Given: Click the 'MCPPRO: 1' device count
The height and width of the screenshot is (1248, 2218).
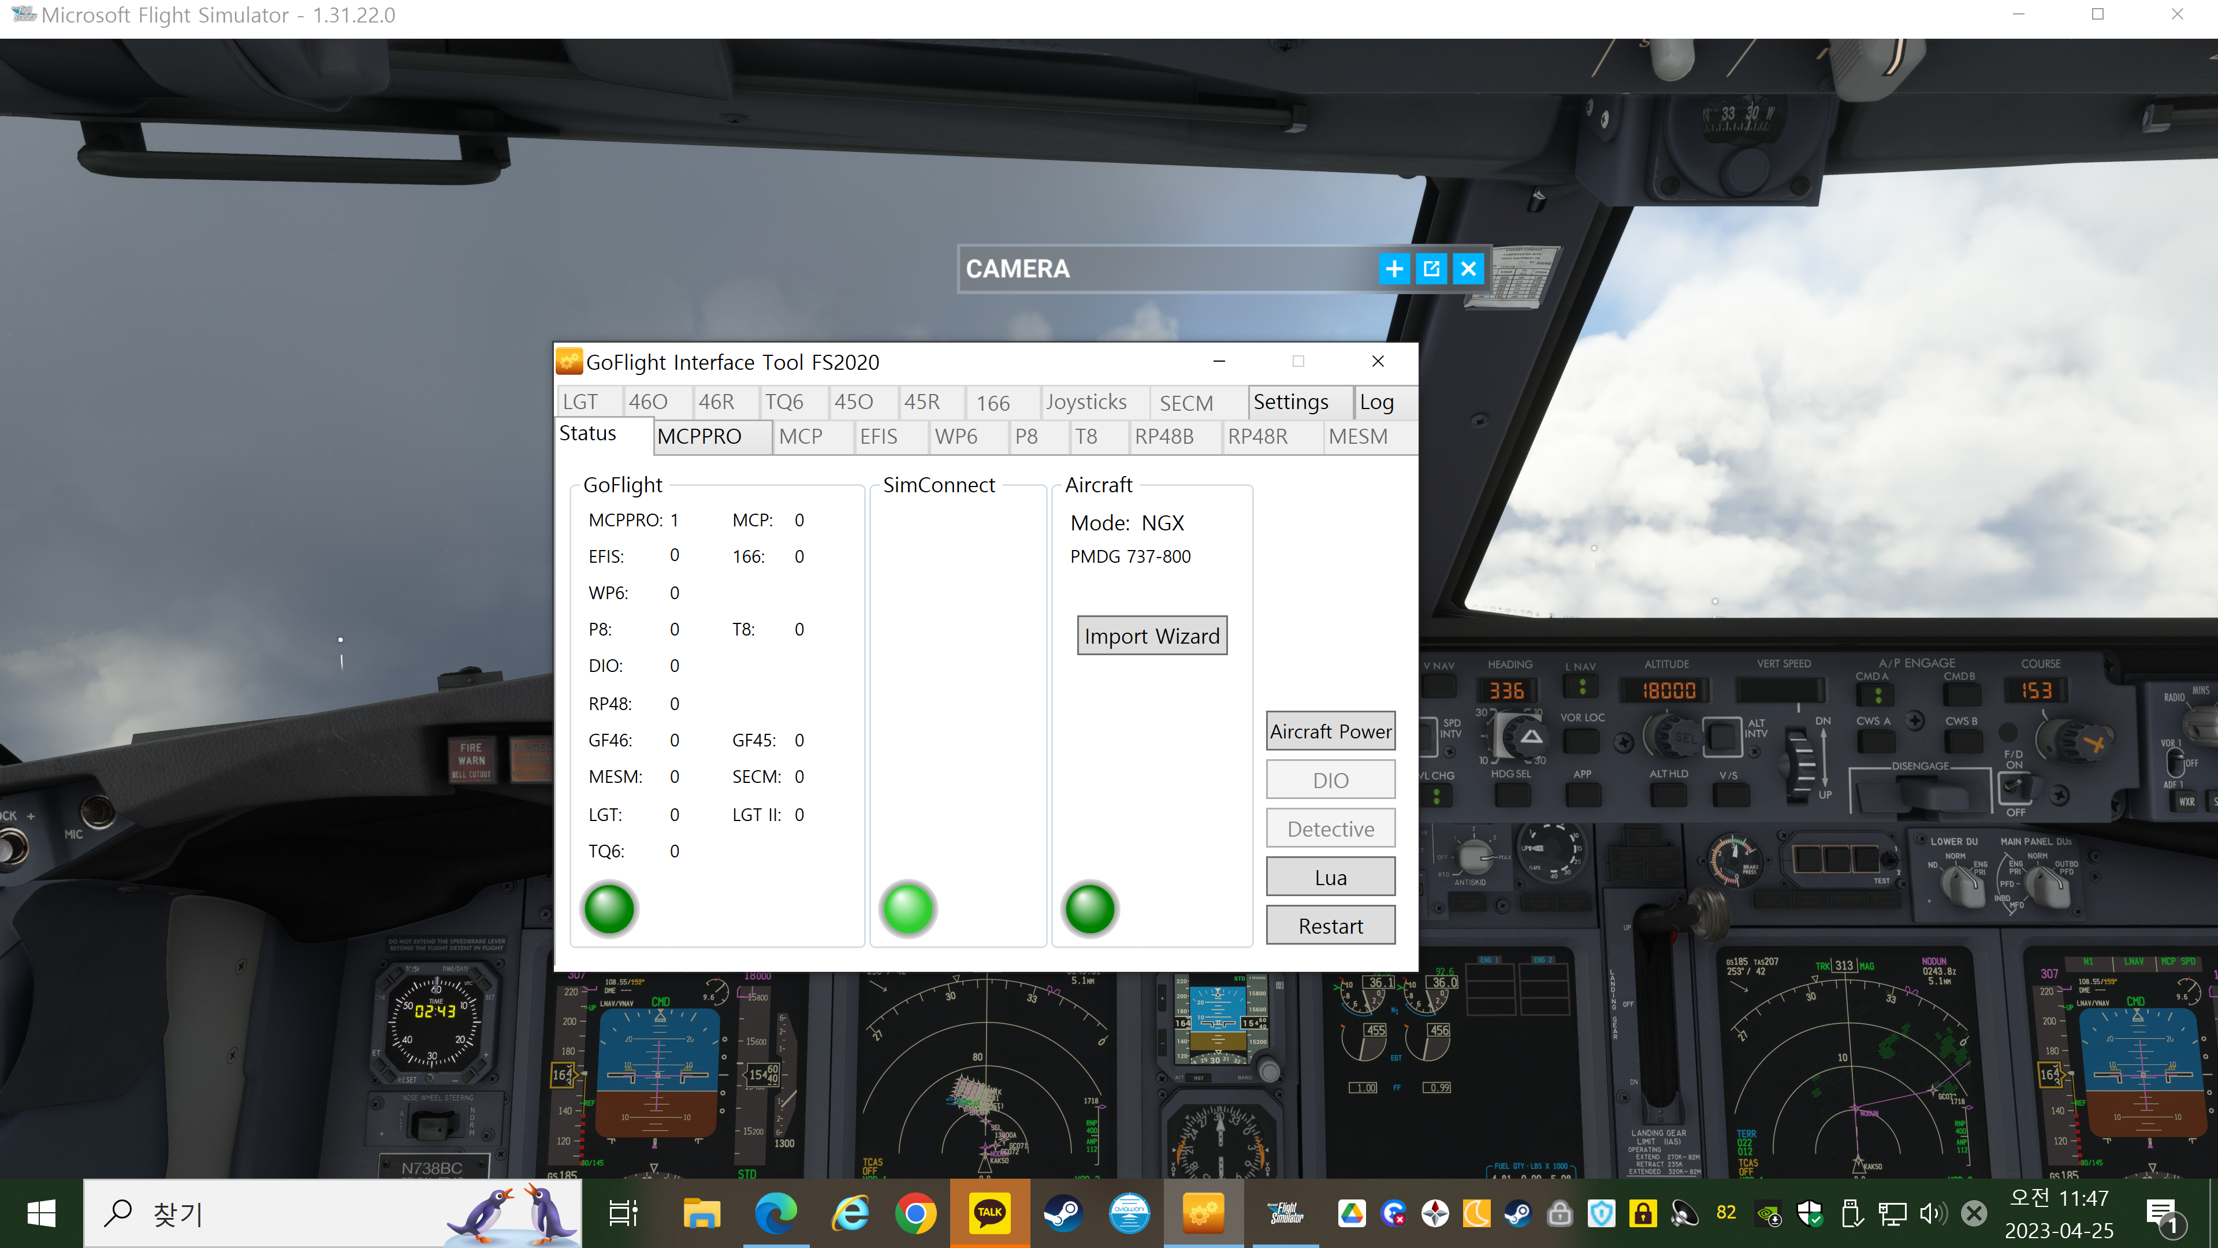Looking at the screenshot, I should [634, 520].
